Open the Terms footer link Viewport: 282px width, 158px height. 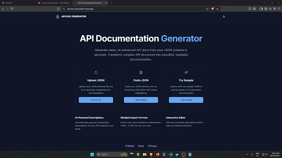click(x=141, y=146)
